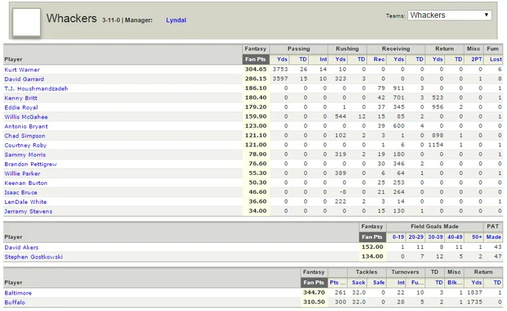Sort defense table by Fan Pts

[314, 282]
